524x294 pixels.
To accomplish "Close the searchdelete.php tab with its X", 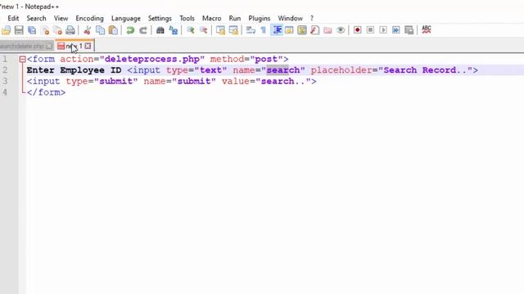I will [49, 46].
